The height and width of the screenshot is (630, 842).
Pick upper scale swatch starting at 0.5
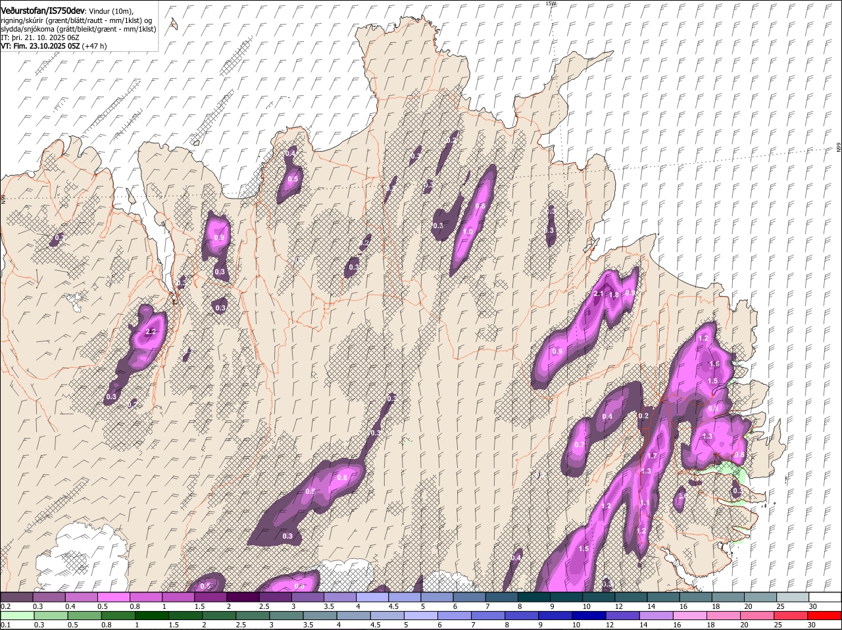[x=113, y=597]
